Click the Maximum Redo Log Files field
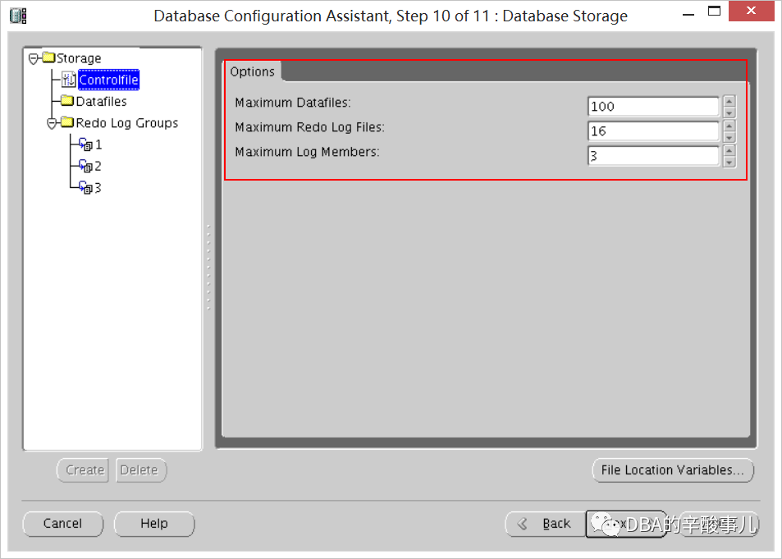The image size is (782, 559). click(x=653, y=131)
